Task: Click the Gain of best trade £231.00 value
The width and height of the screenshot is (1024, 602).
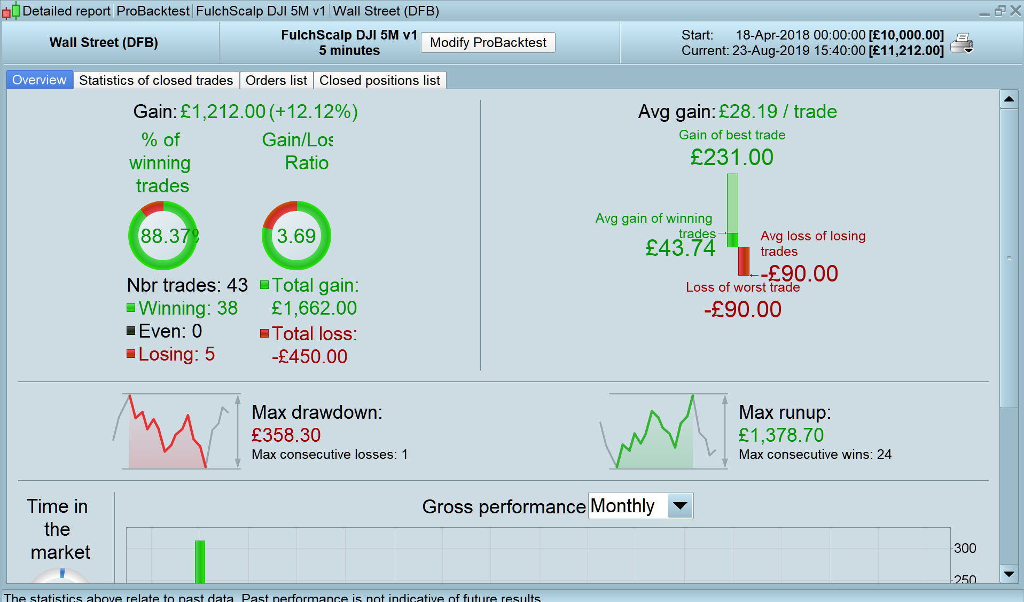Action: tap(732, 157)
